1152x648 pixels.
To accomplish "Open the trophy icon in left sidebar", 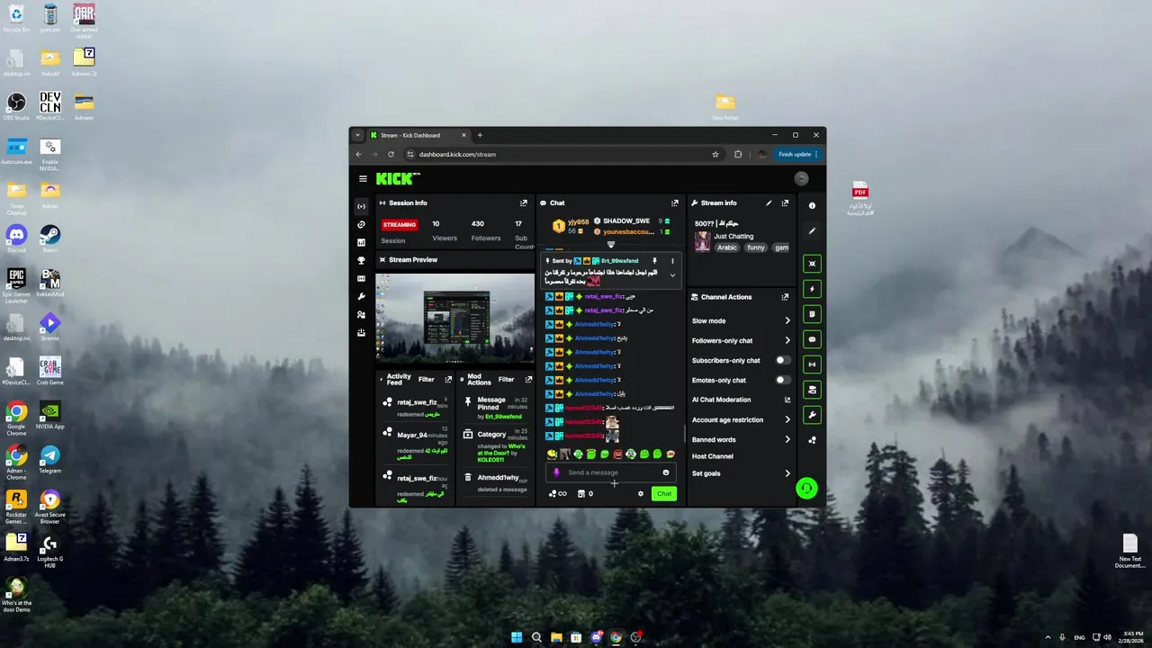I will click(361, 260).
